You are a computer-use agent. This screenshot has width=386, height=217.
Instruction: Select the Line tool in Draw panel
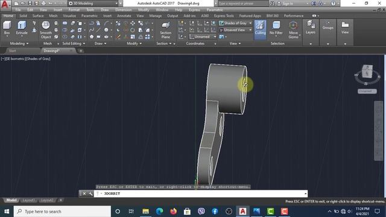click(x=98, y=30)
